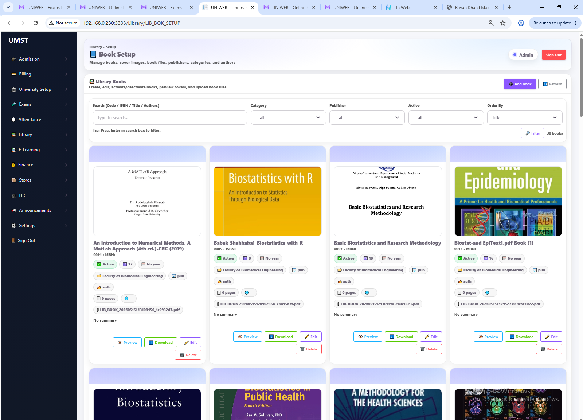Bookmark this page with the star icon
Image resolution: width=583 pixels, height=420 pixels.
coord(503,23)
